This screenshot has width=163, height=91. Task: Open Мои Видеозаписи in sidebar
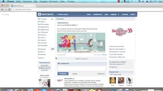[43, 27]
